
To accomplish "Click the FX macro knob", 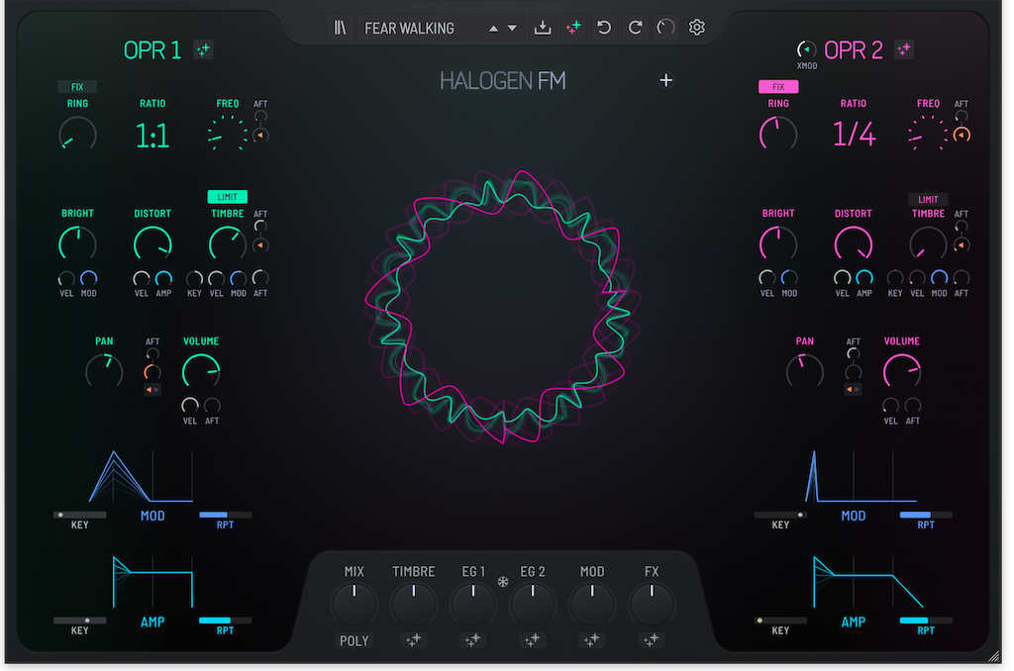I will tap(652, 605).
